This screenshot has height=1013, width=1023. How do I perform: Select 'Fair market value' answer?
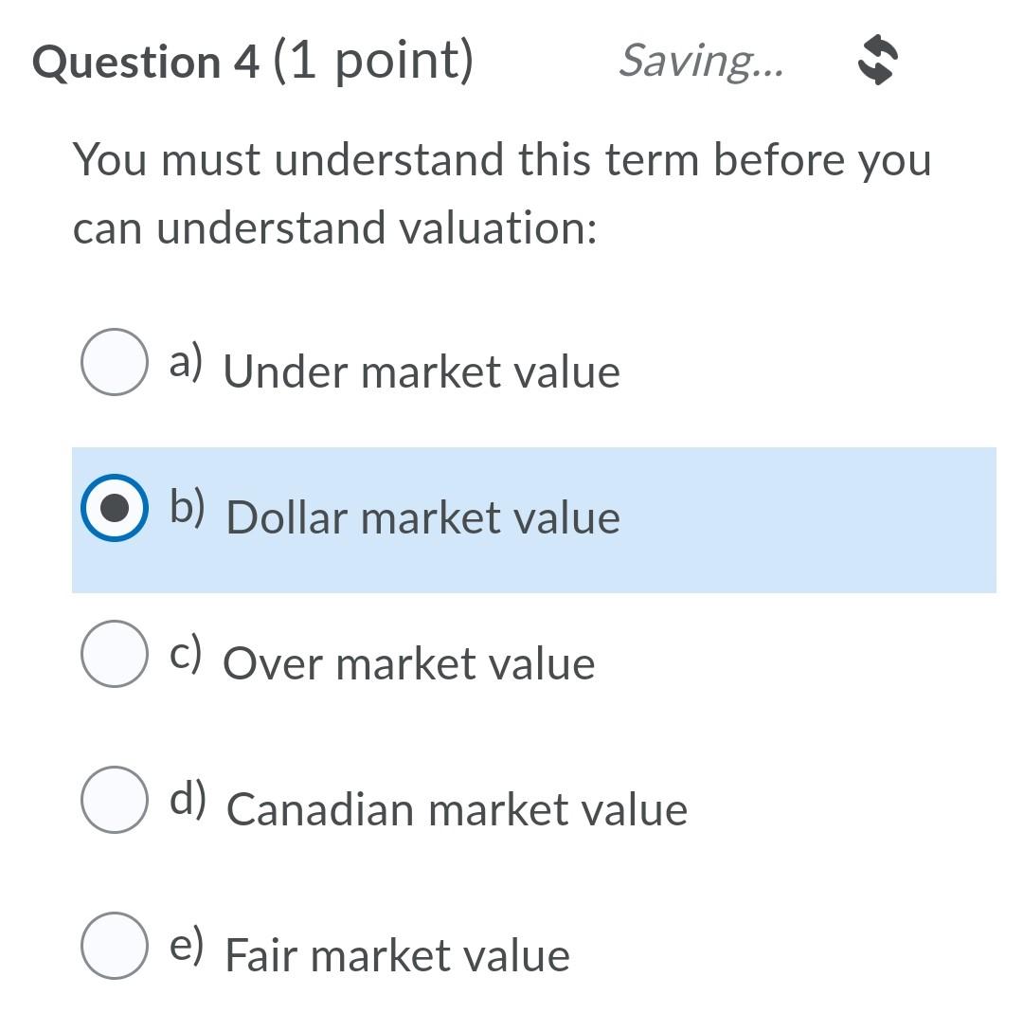pyautogui.click(x=114, y=947)
